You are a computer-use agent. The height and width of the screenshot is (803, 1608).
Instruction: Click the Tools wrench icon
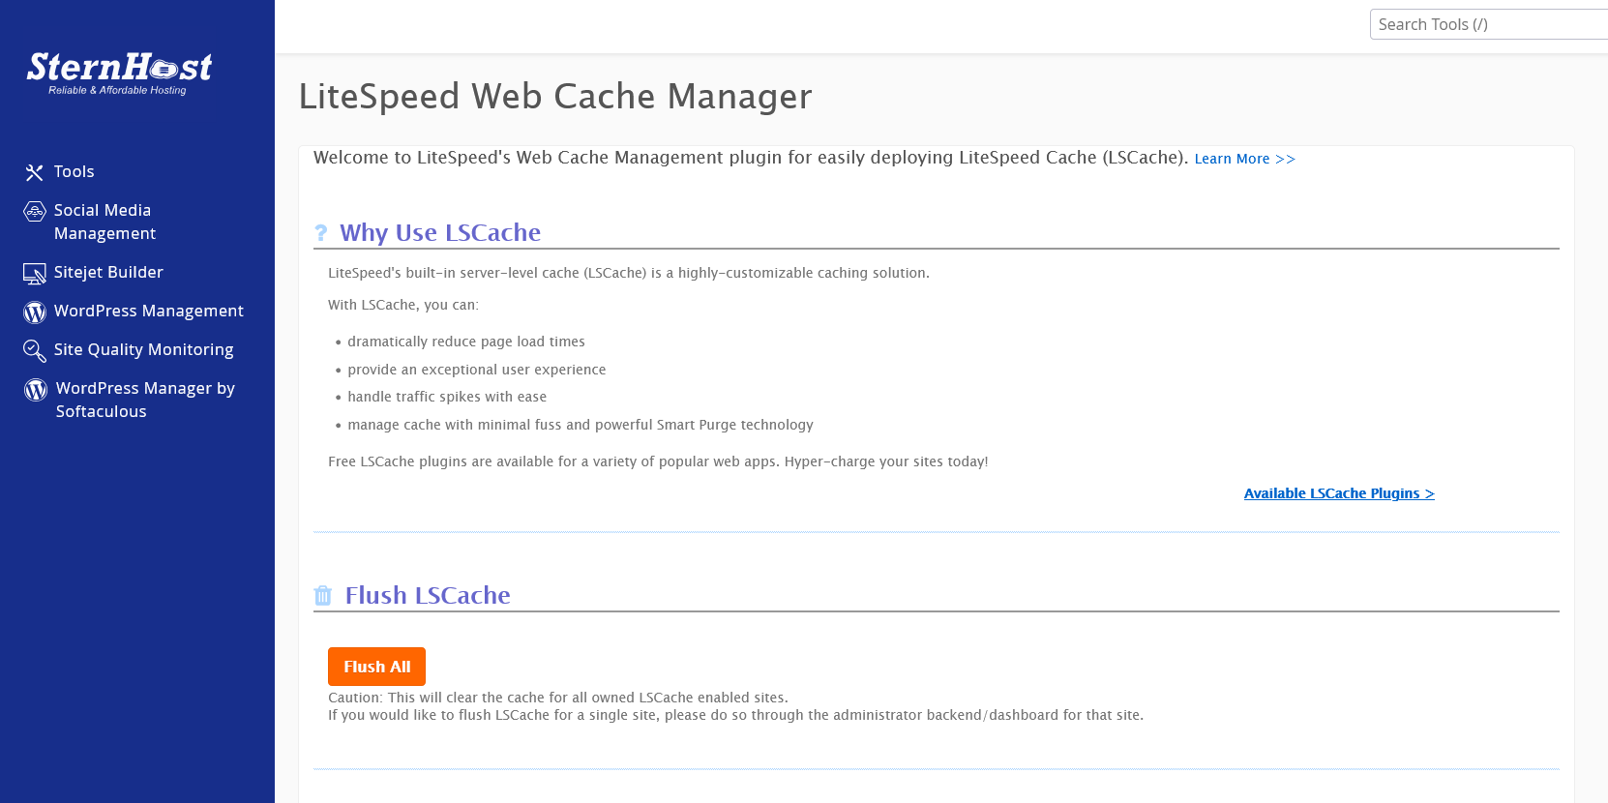point(35,172)
